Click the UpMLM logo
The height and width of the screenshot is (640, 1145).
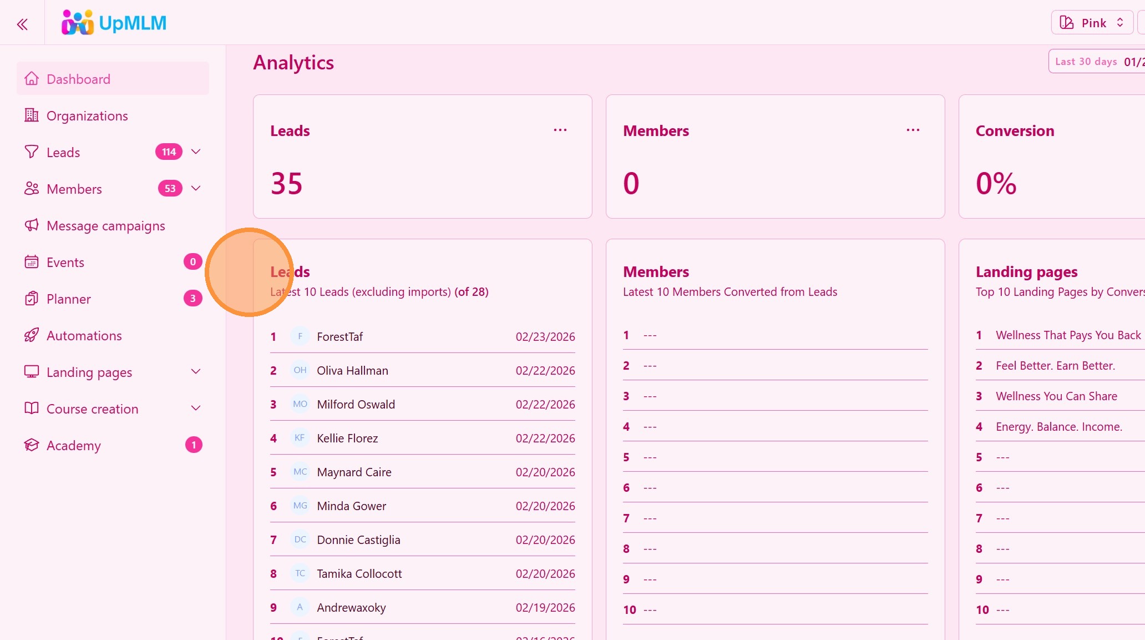tap(114, 23)
